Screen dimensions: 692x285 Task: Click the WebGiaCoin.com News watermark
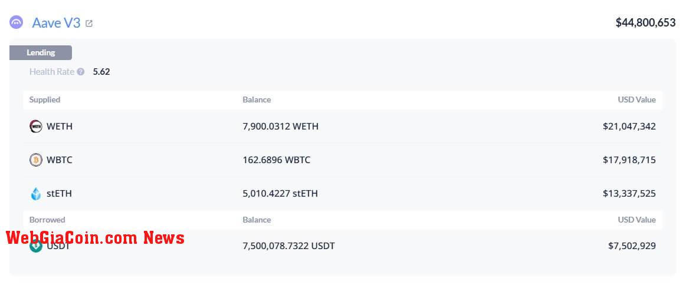(96, 238)
